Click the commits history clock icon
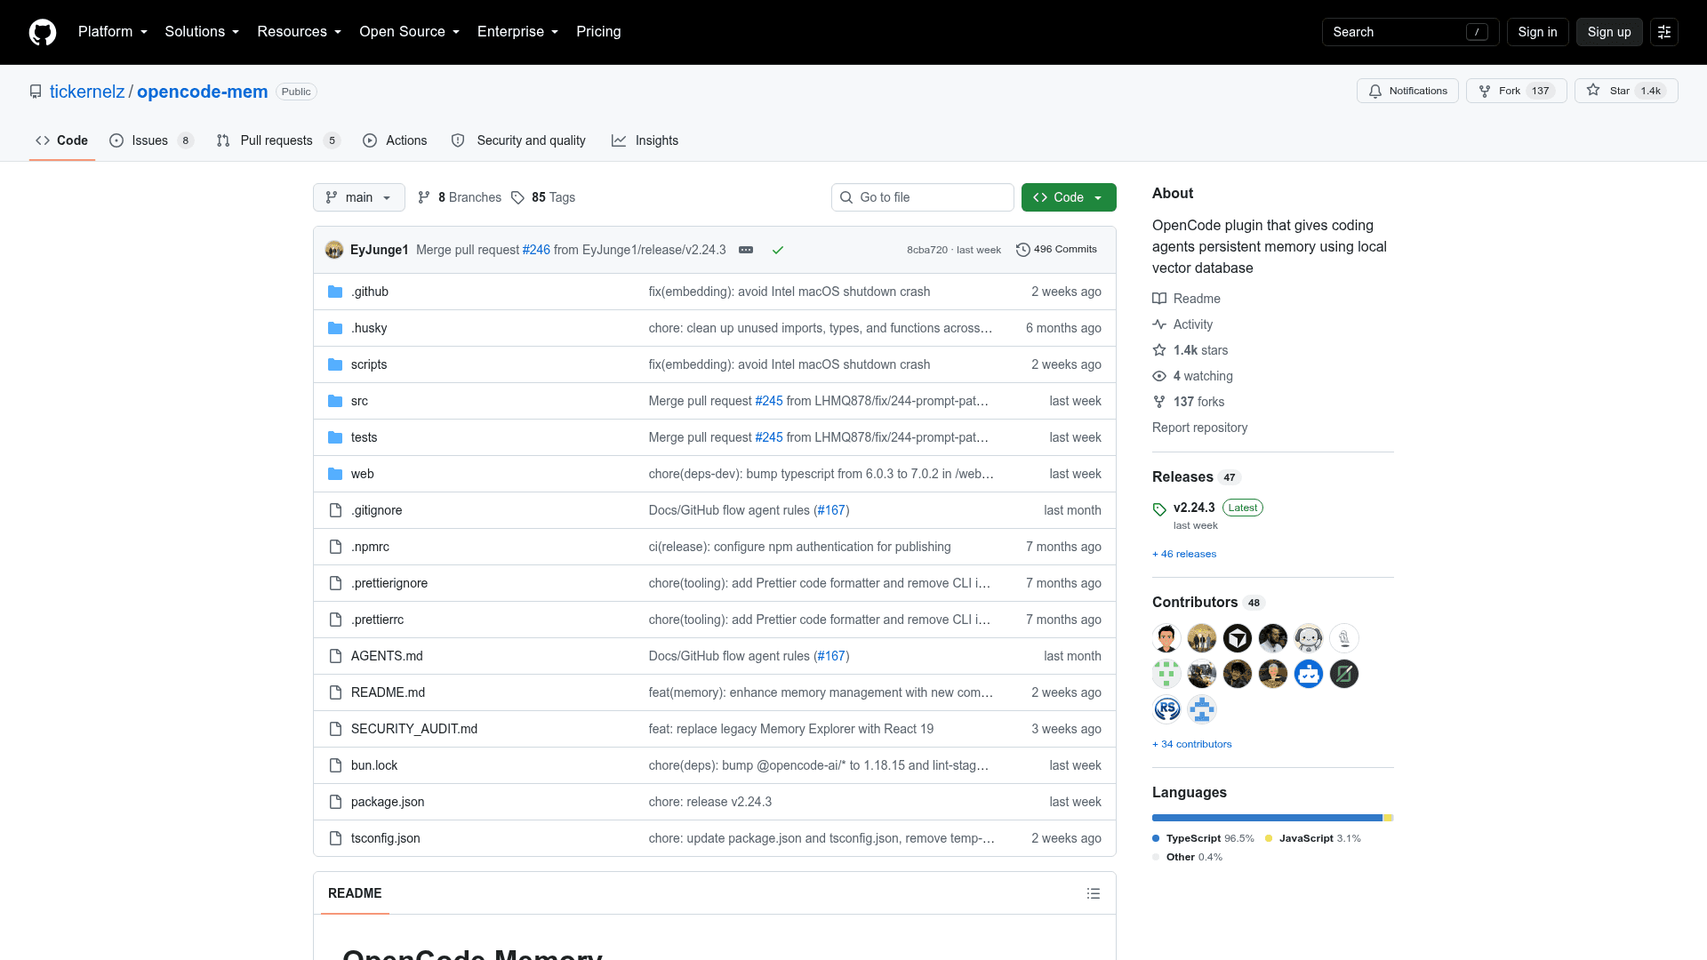 (1023, 250)
